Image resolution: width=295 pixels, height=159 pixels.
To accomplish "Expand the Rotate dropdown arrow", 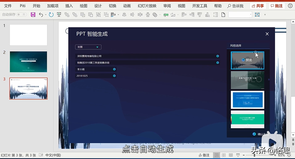I will coord(178,14).
